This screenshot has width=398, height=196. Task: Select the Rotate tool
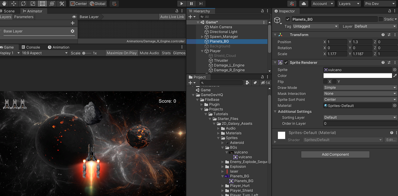tap(22, 4)
